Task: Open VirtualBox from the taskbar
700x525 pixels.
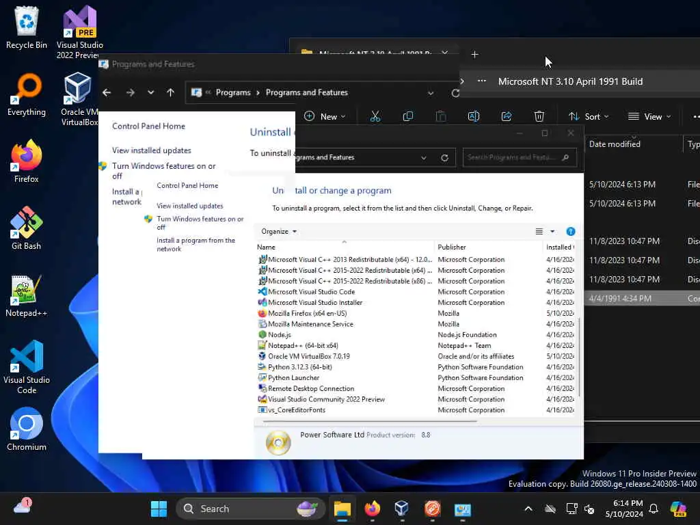Action: point(402,509)
